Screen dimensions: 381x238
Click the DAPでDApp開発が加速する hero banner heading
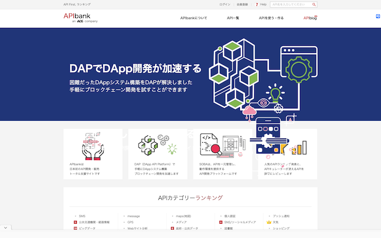click(x=135, y=68)
